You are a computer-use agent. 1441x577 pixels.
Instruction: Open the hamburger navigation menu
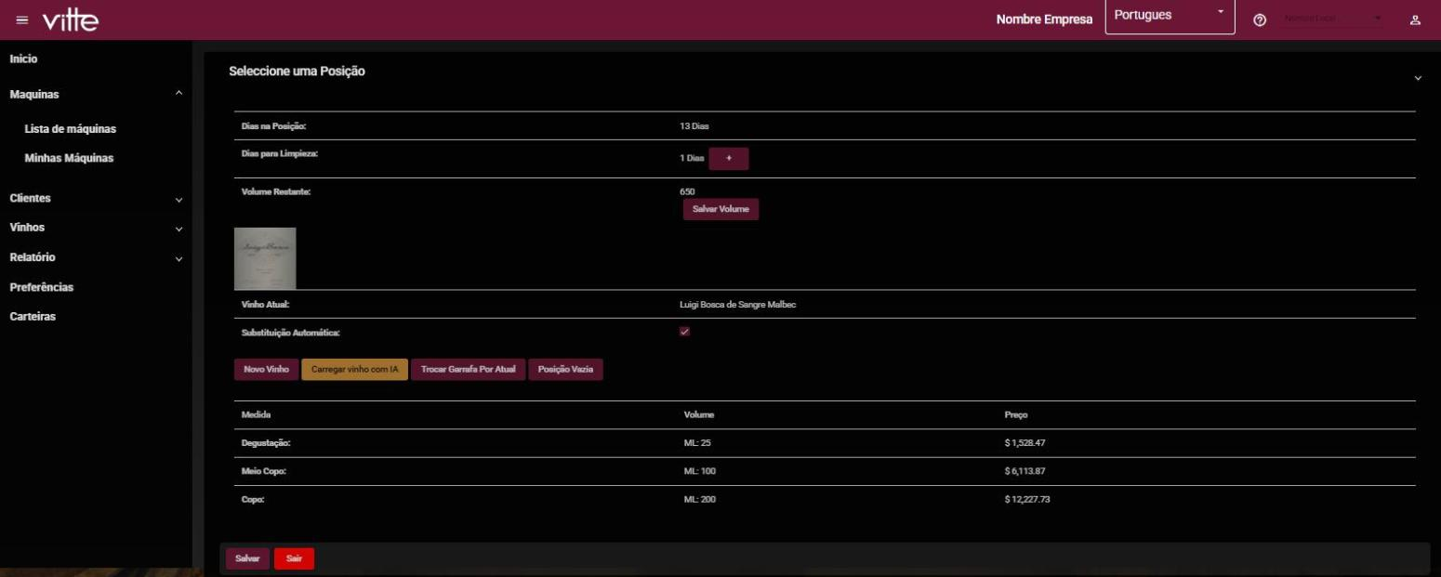point(21,20)
